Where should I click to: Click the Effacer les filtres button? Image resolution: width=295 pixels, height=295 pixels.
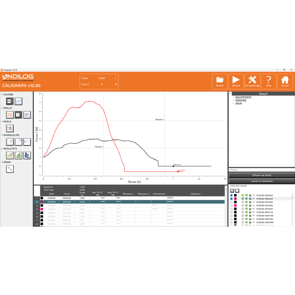point(262,176)
